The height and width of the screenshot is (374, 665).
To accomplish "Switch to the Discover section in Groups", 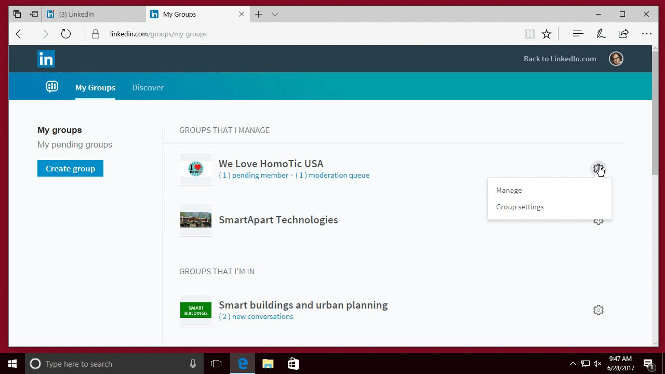I will pos(148,87).
